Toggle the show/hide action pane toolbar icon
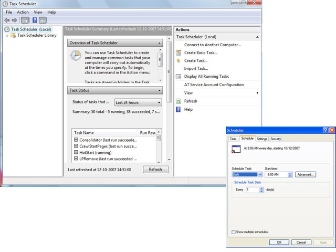 coord(43,20)
